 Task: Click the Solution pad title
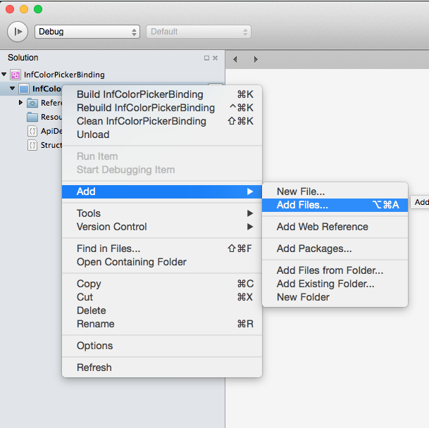(23, 58)
